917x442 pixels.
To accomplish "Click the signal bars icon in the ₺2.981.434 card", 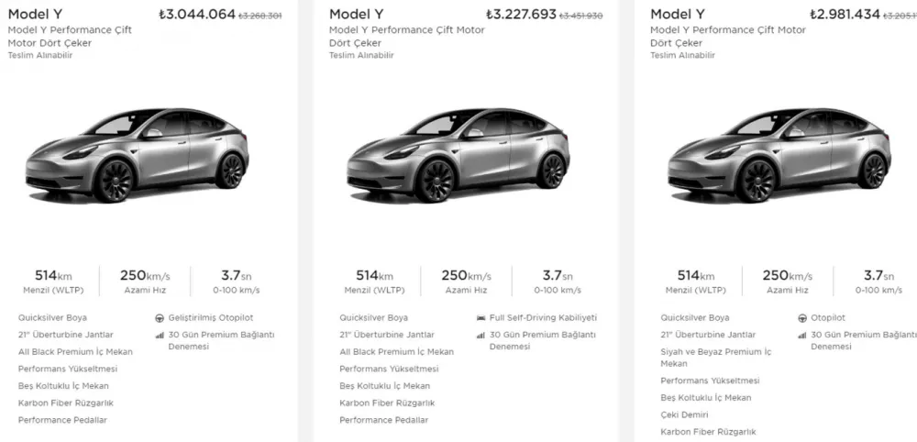I will [x=802, y=335].
